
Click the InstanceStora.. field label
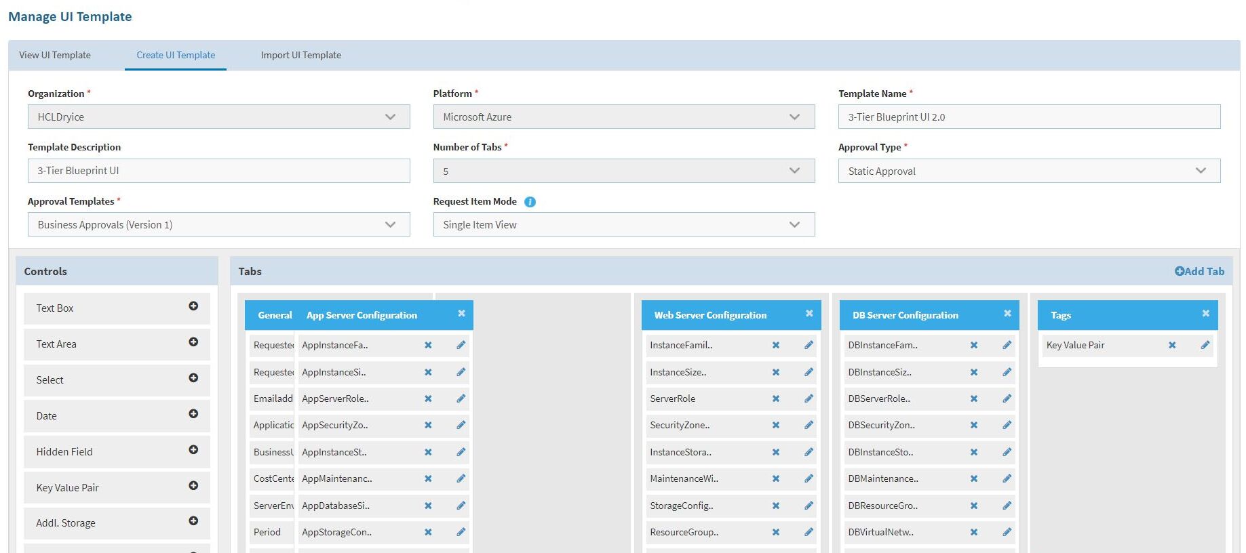coord(680,452)
